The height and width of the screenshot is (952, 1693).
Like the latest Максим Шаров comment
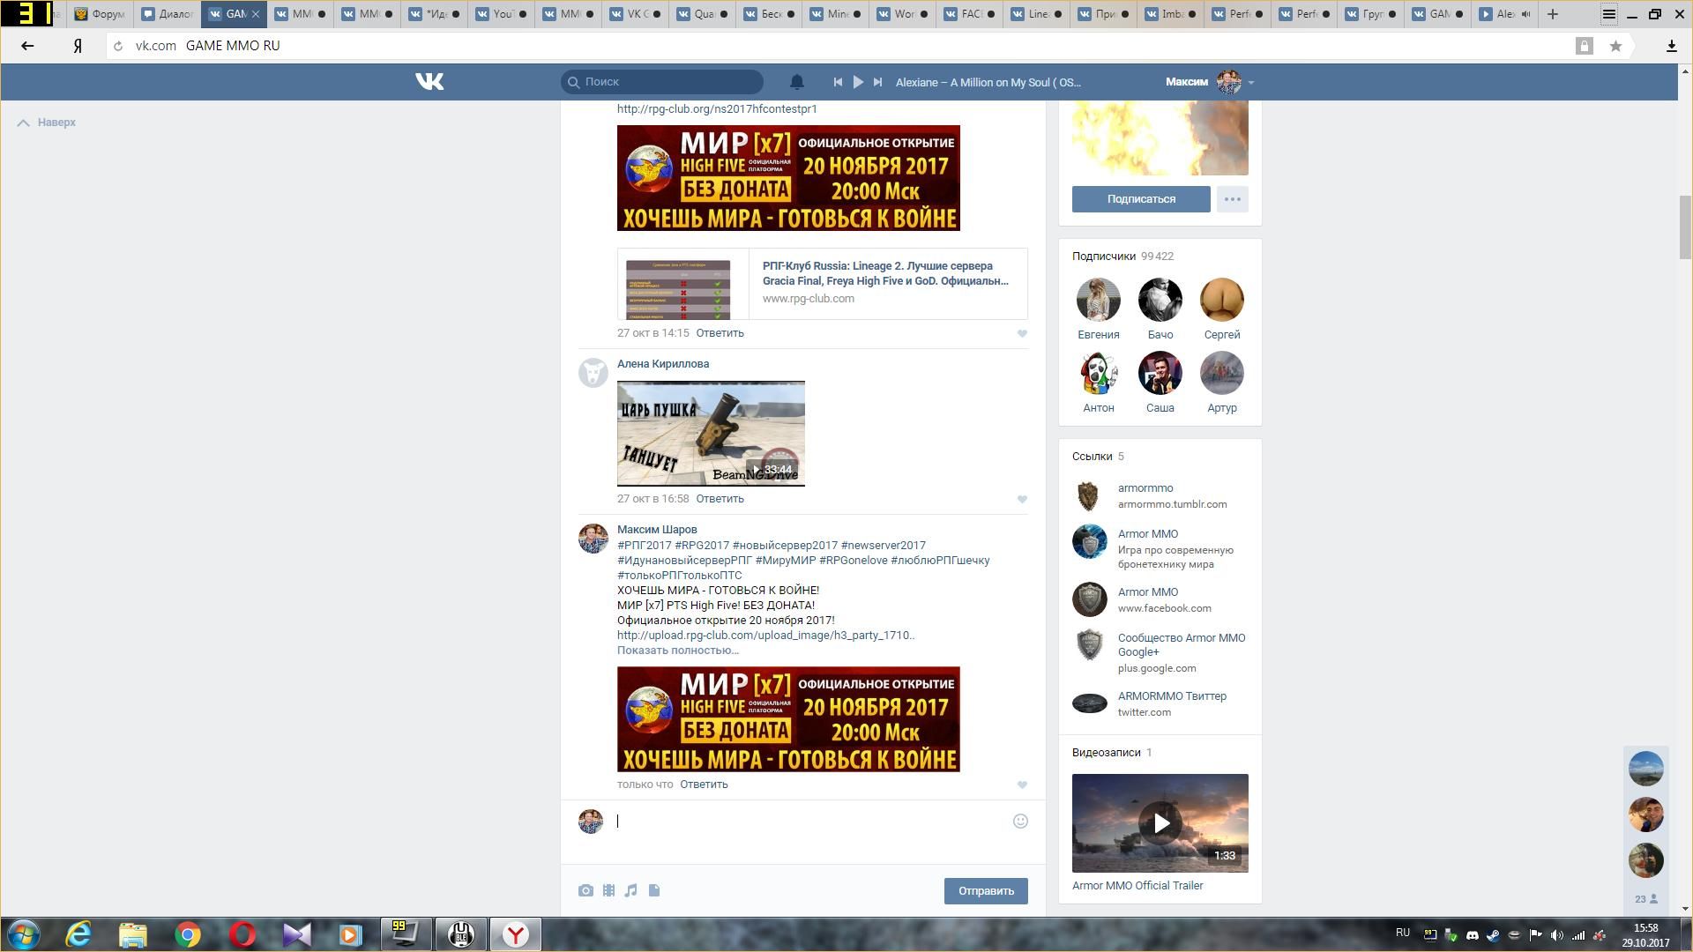(1022, 785)
